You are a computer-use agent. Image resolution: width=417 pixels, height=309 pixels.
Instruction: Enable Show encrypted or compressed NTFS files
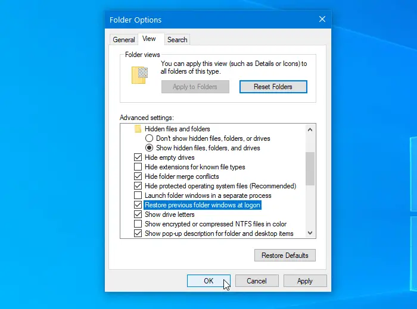(x=138, y=224)
